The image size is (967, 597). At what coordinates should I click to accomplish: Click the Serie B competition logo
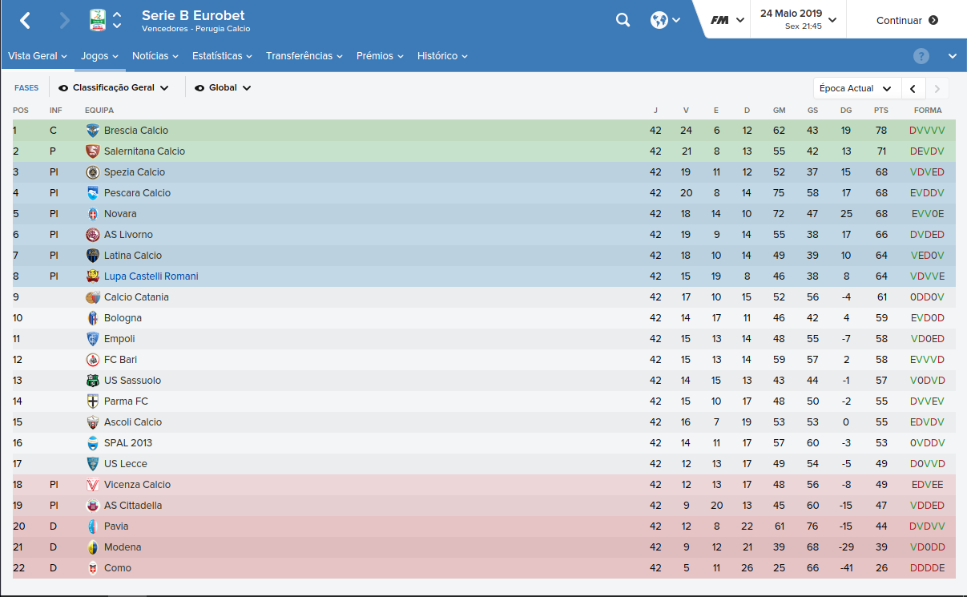(97, 21)
